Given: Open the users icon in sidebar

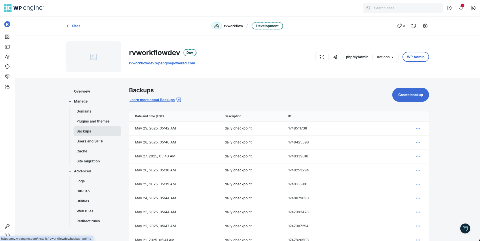Looking at the screenshot, I should [x=7, y=87].
